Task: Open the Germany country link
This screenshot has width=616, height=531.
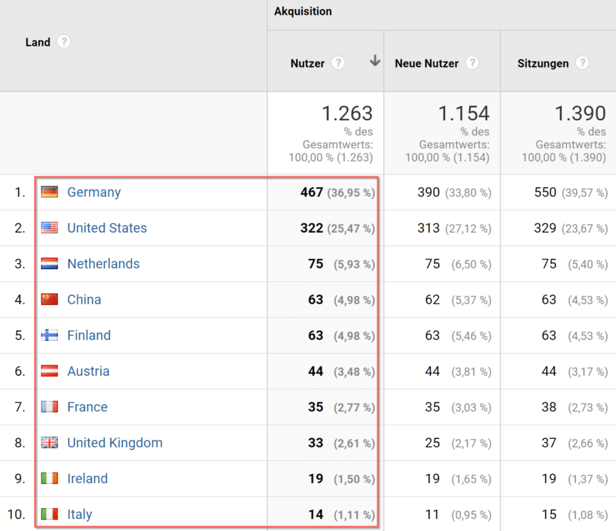Action: click(x=94, y=193)
